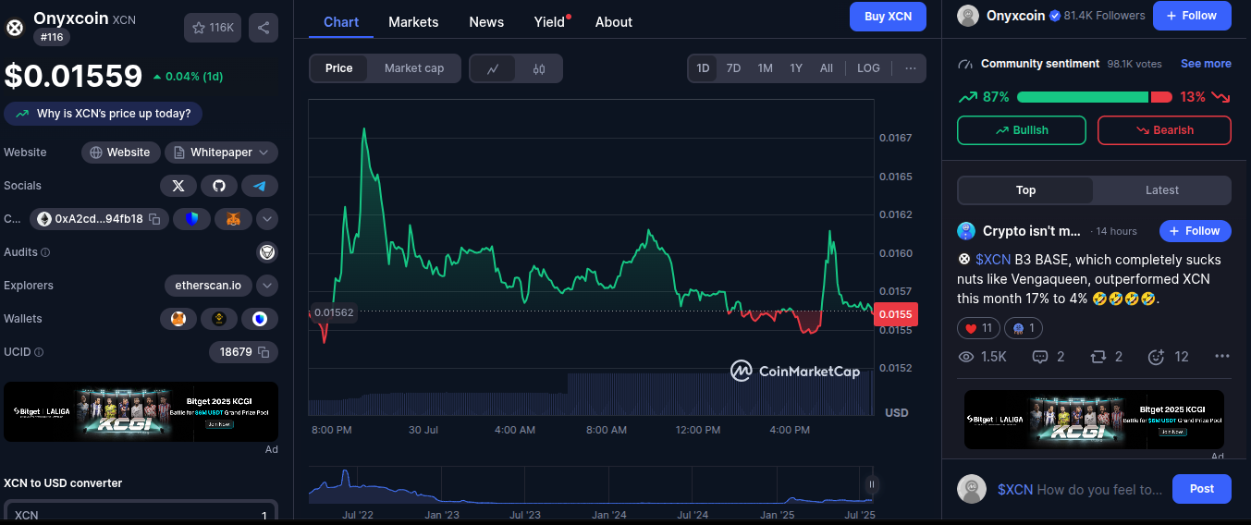The image size is (1251, 525).
Task: Click the right handle of timeline range slider
Action: pos(871,484)
